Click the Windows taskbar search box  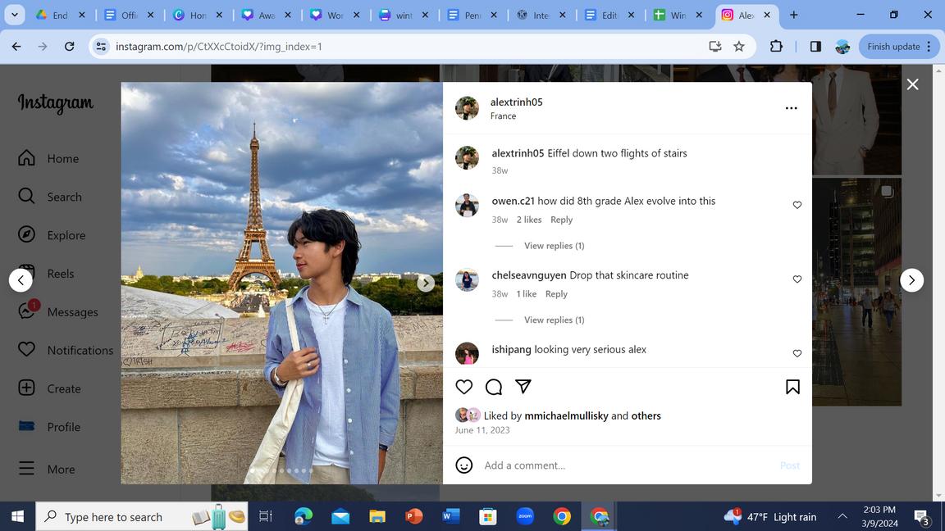pyautogui.click(x=142, y=516)
